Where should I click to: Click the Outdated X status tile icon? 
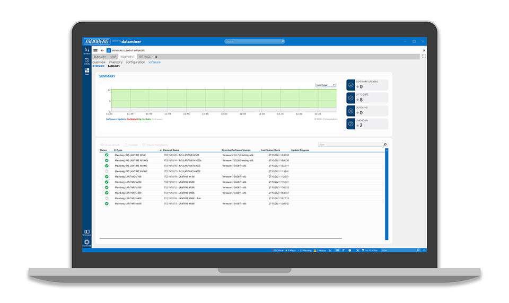click(350, 111)
